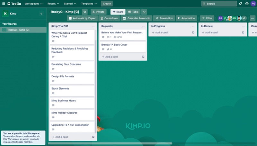
Task: Expand more board views chevron
Action: 144,12
